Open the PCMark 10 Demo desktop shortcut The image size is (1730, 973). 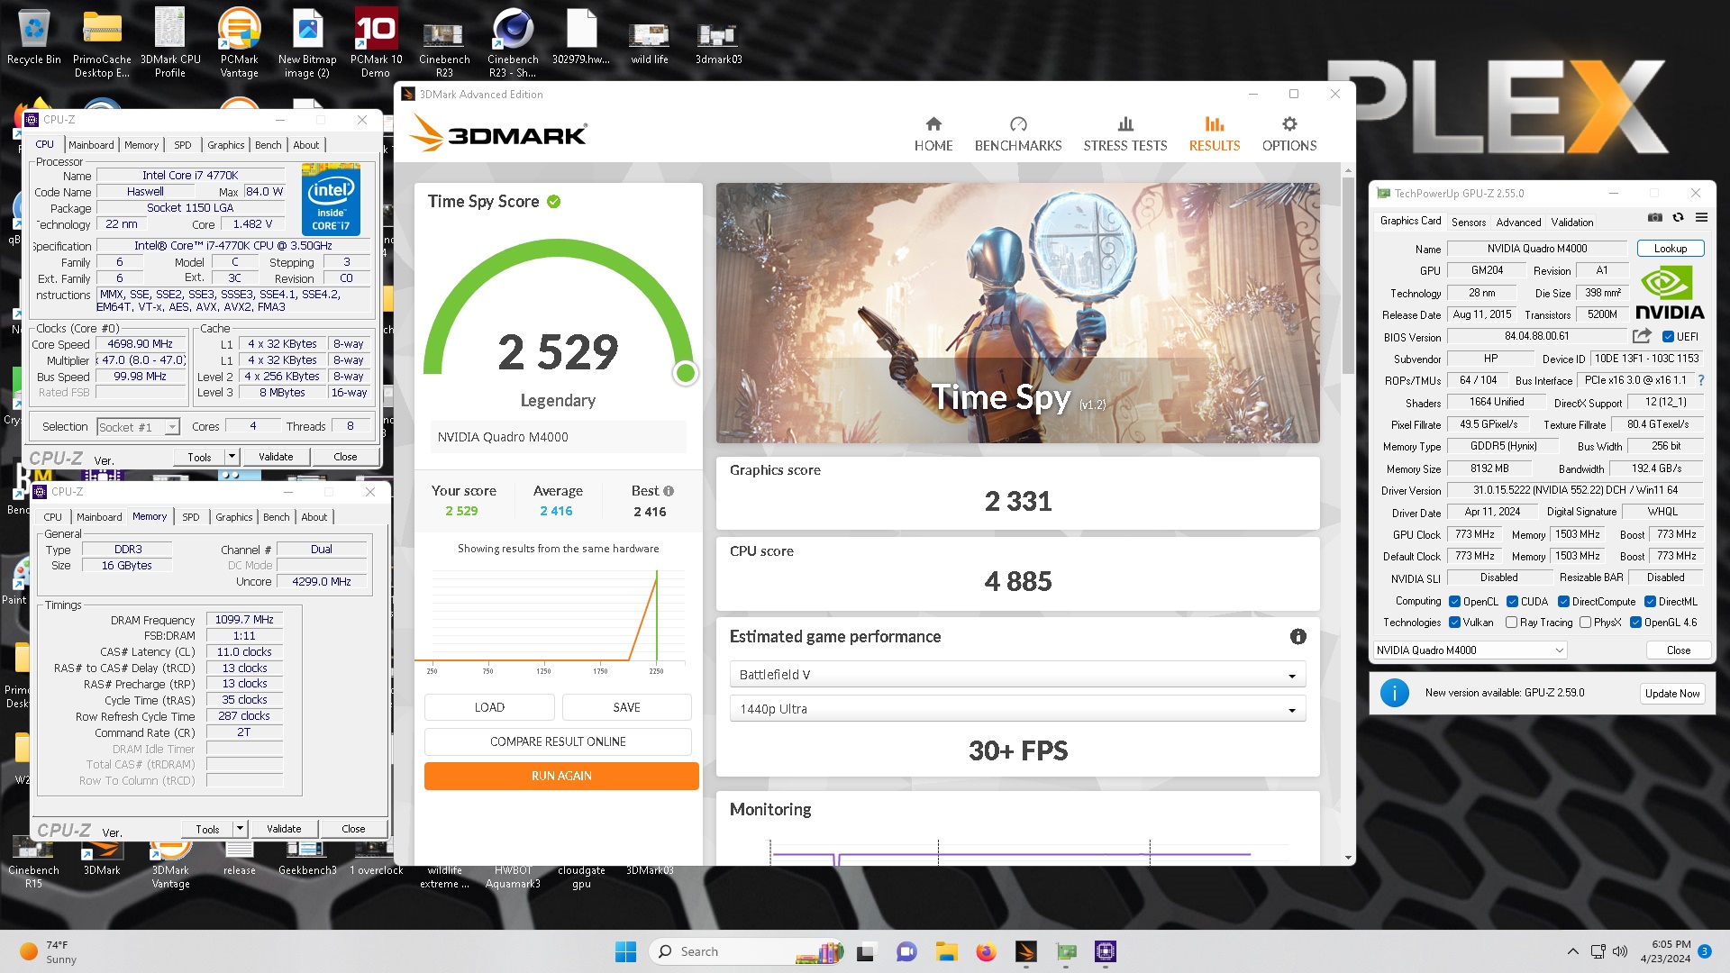pos(376,43)
